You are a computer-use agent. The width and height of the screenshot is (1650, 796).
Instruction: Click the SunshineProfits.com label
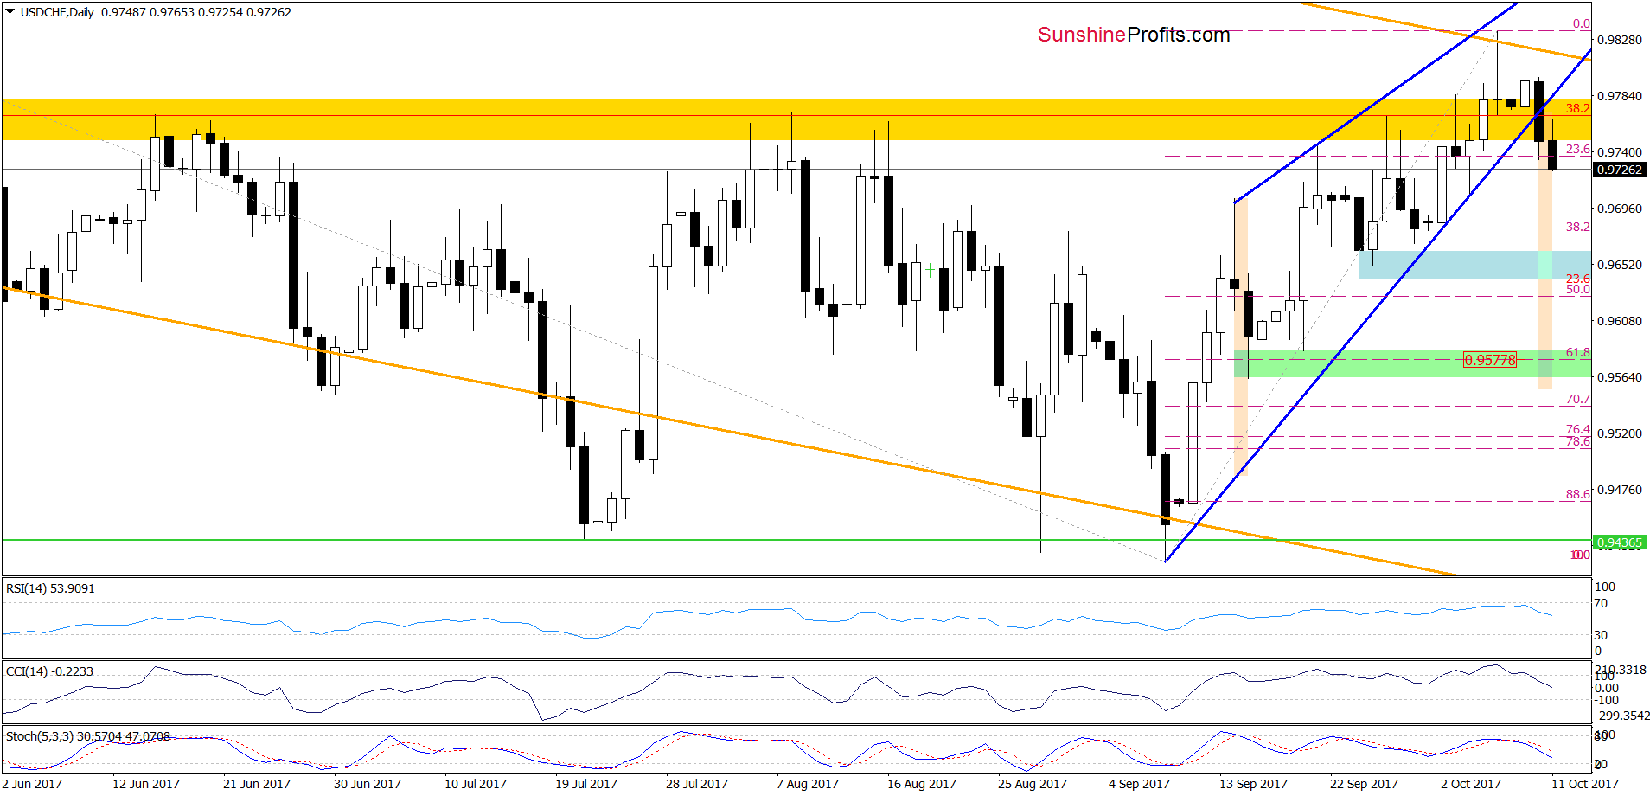pos(1134,35)
